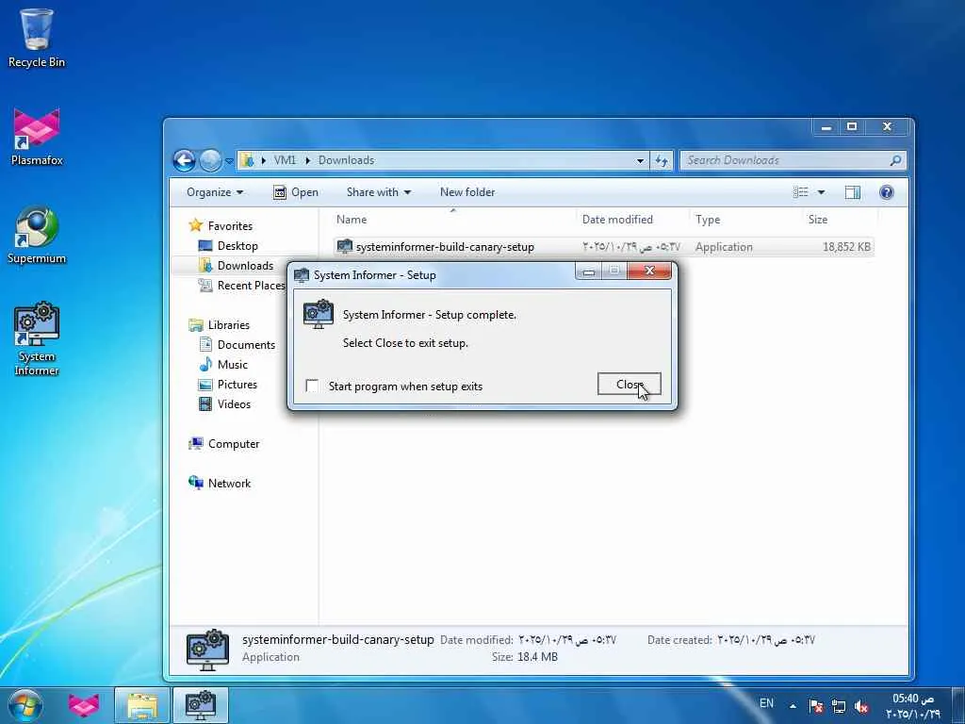Open the volume tray icon
Image resolution: width=965 pixels, height=724 pixels.
point(861,706)
